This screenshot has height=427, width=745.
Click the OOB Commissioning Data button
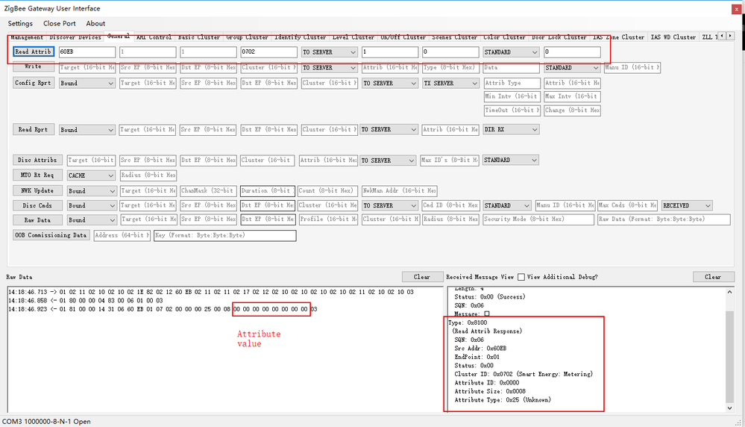pyautogui.click(x=51, y=235)
